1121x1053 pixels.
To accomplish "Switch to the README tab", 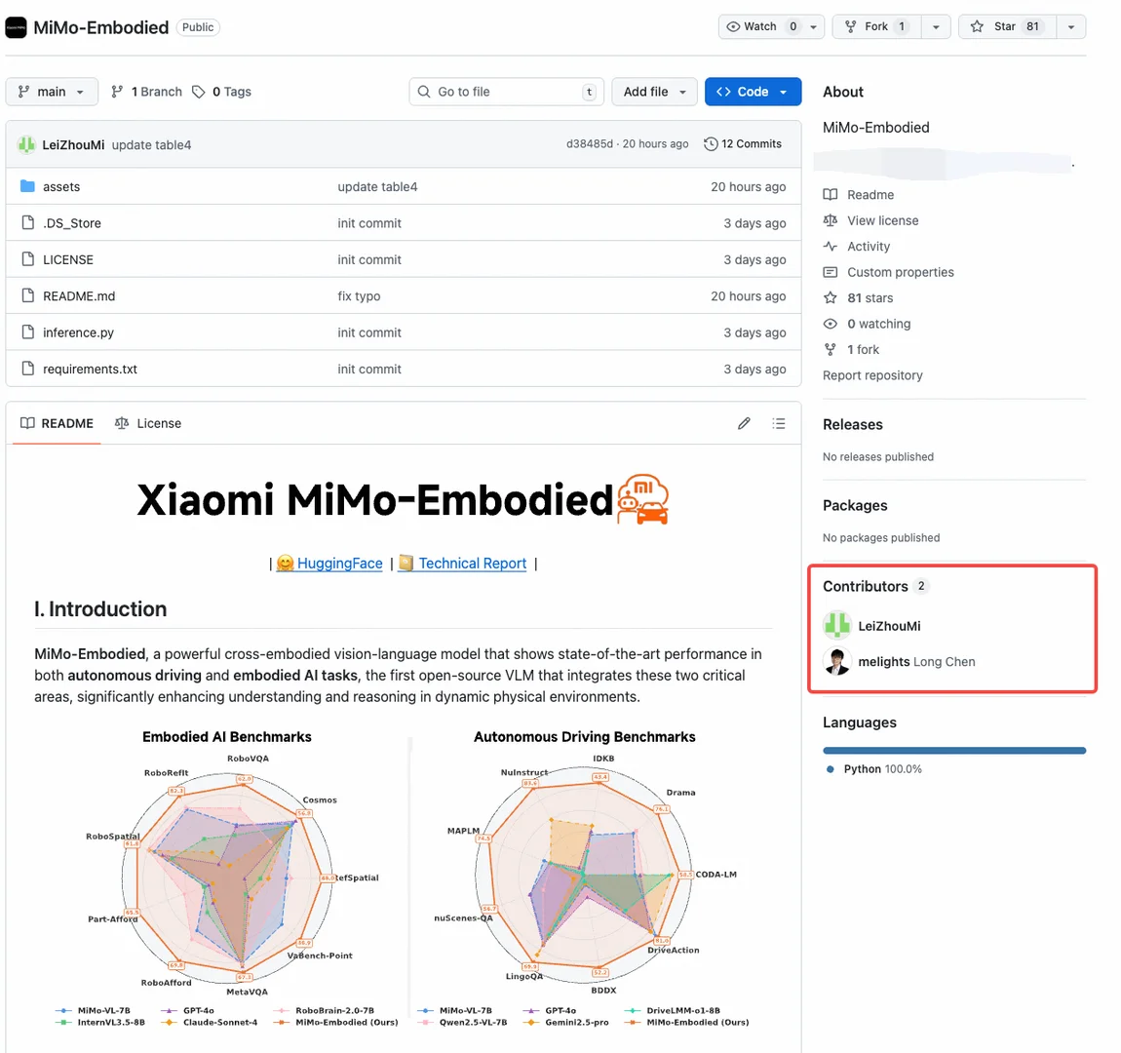I will coord(58,423).
